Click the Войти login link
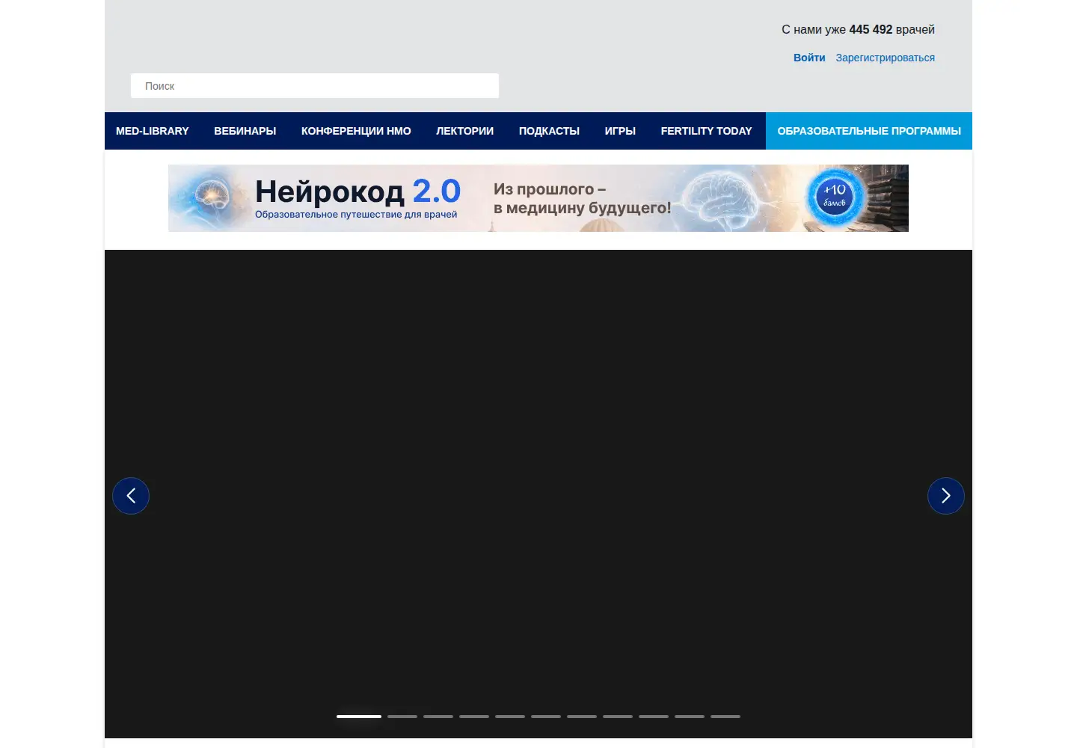The height and width of the screenshot is (748, 1077). click(809, 58)
